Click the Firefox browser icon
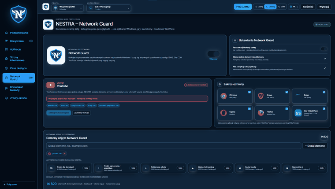The height and width of the screenshot is (189, 335). tap(261, 112)
